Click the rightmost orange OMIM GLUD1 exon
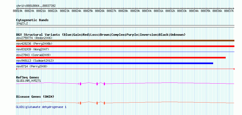 click(104, 103)
